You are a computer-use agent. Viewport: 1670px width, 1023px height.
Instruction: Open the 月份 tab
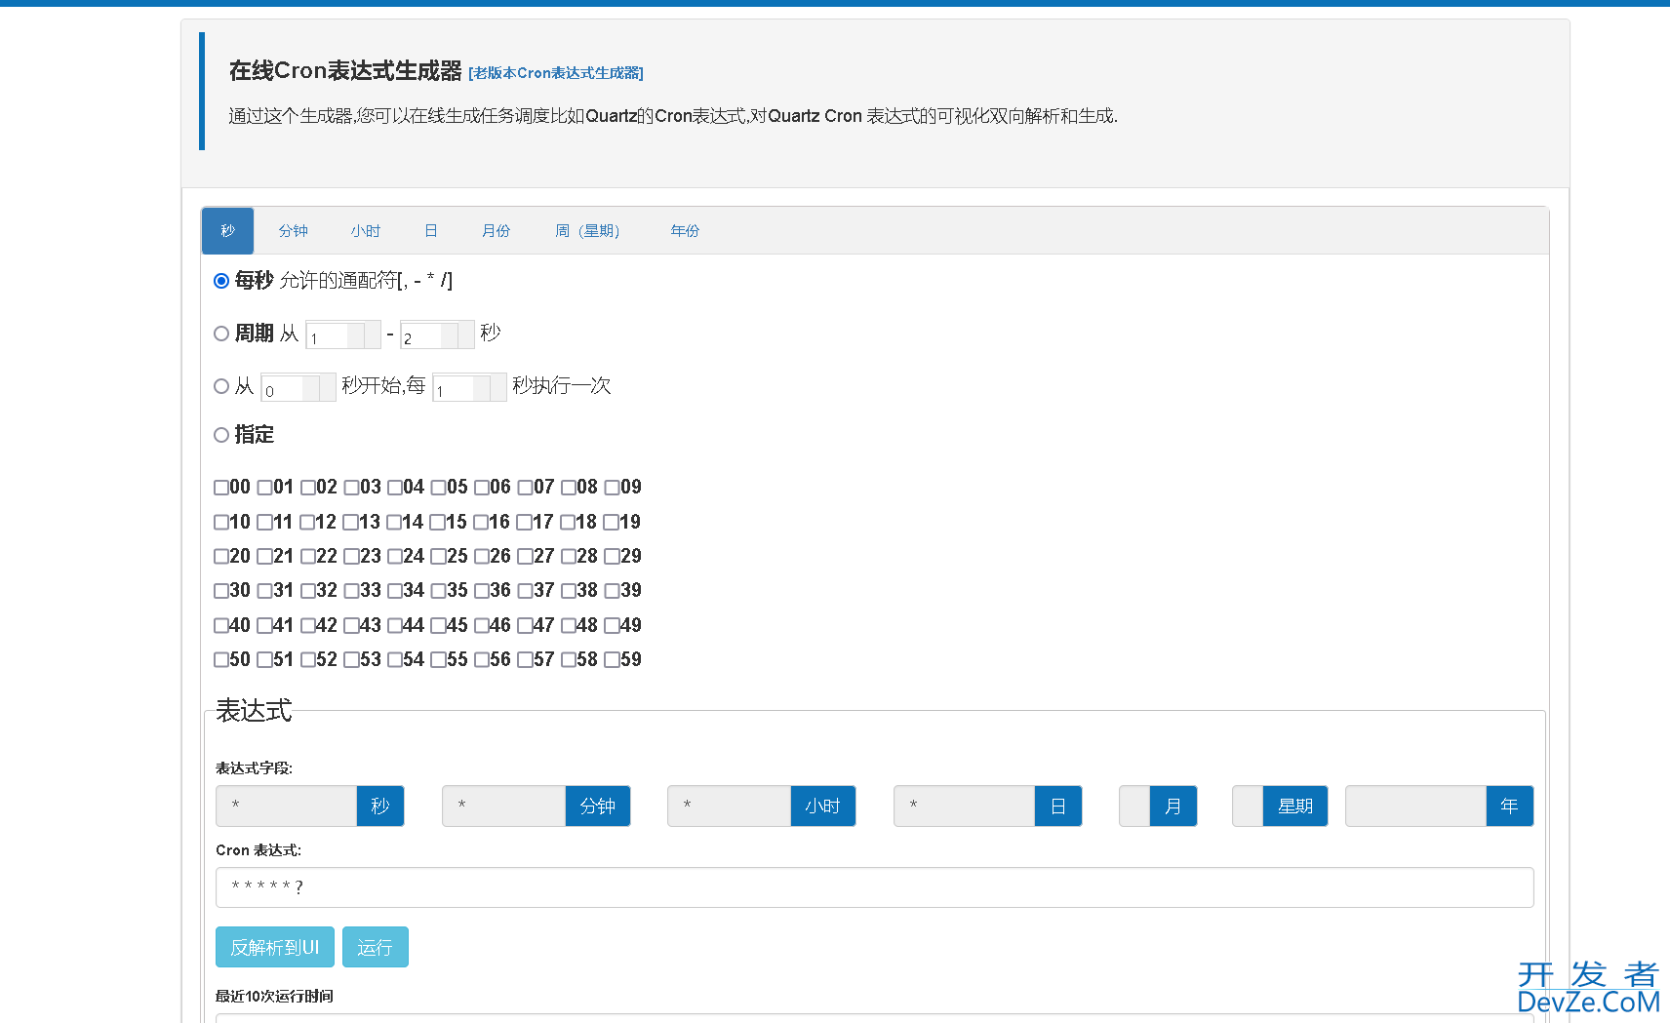(x=497, y=231)
